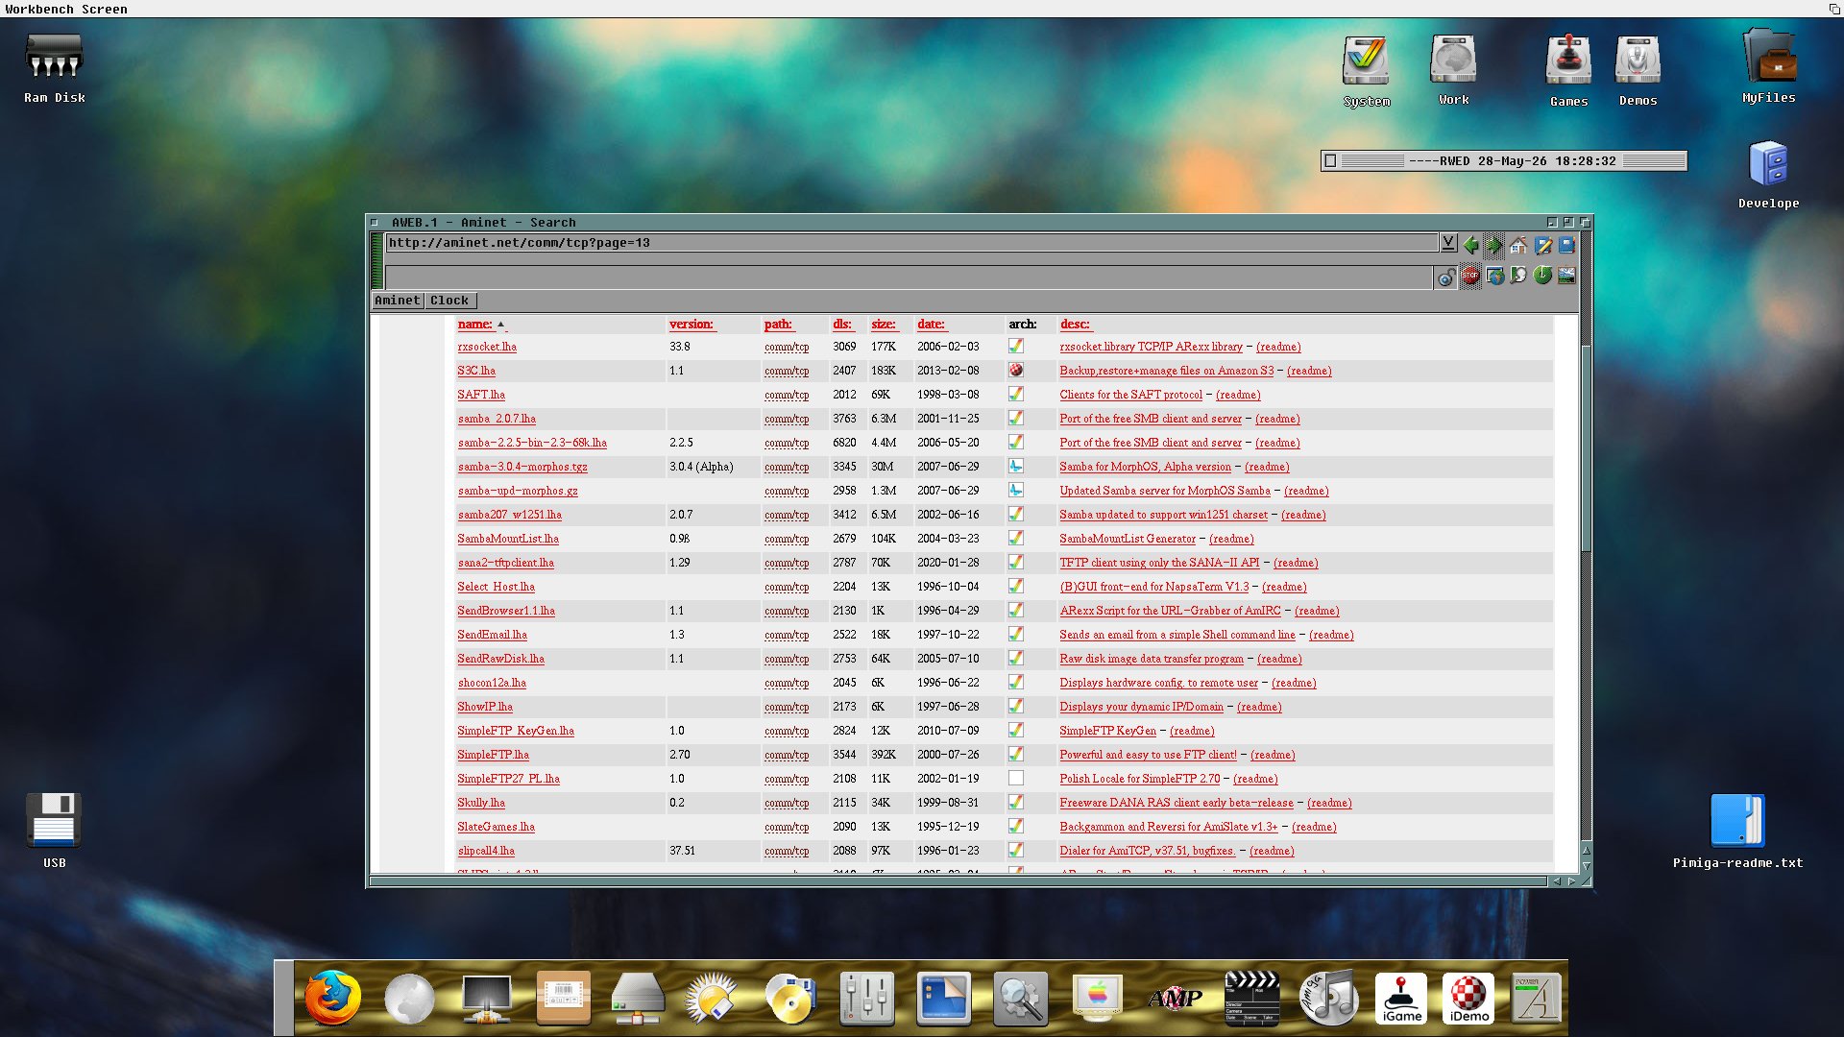The height and width of the screenshot is (1037, 1844).
Task: Click the Clock user button
Action: [x=449, y=301]
